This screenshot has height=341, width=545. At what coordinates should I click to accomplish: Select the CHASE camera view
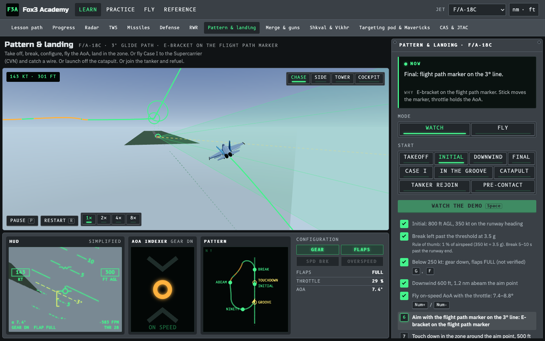pos(299,78)
